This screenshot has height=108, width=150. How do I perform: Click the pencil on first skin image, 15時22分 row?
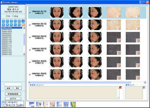pyautogui.click(x=119, y=16)
